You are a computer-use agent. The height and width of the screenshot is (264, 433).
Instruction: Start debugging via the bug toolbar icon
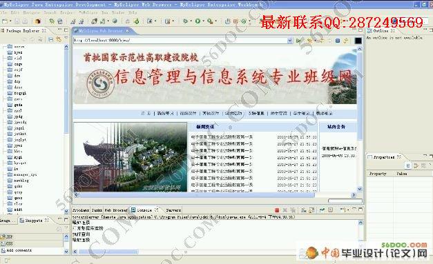pyautogui.click(x=185, y=21)
